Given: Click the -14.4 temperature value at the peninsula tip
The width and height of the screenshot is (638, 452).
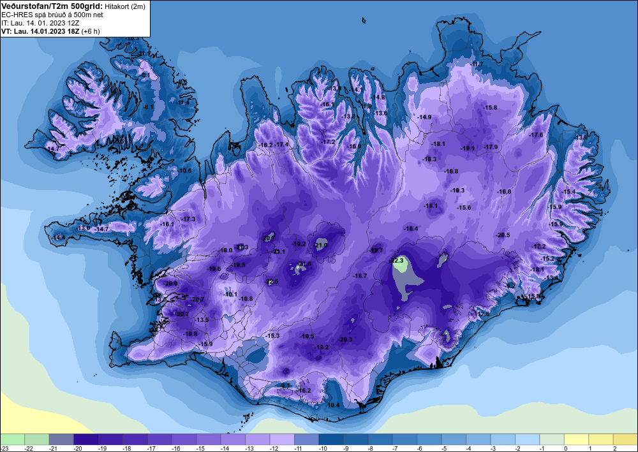Looking at the screenshot, I should (x=59, y=237).
